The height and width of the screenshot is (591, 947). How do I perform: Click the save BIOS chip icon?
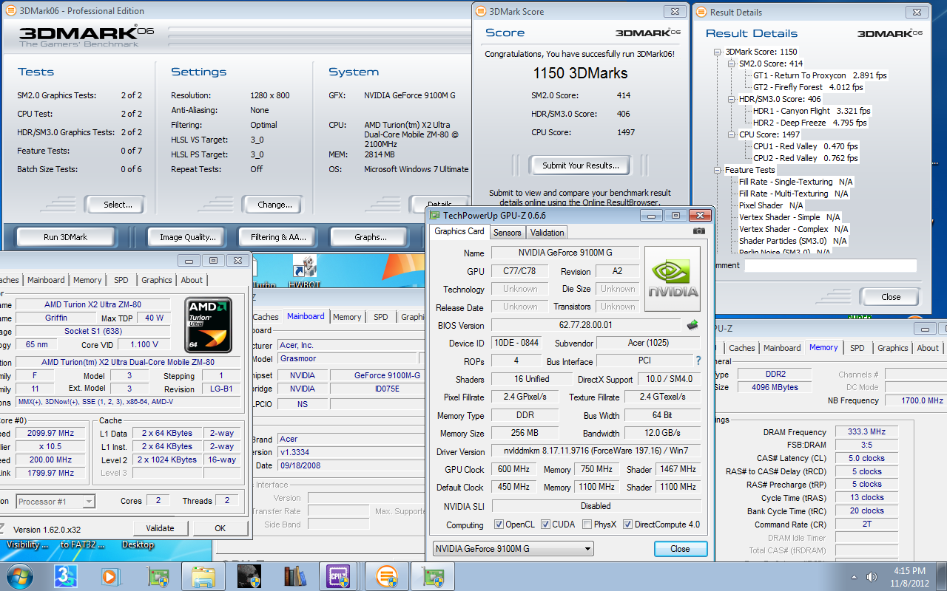692,324
